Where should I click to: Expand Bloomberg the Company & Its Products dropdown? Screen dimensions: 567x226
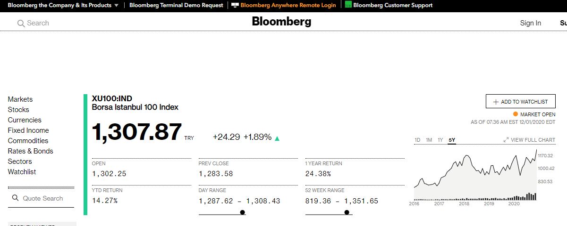tap(116, 5)
